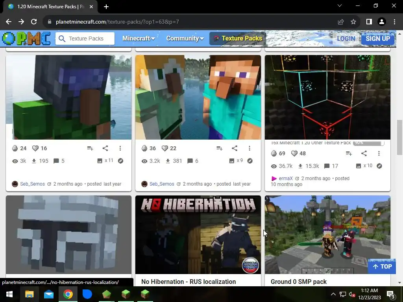Open Windows Start menu
The height and width of the screenshot is (302, 403).
tap(9, 294)
